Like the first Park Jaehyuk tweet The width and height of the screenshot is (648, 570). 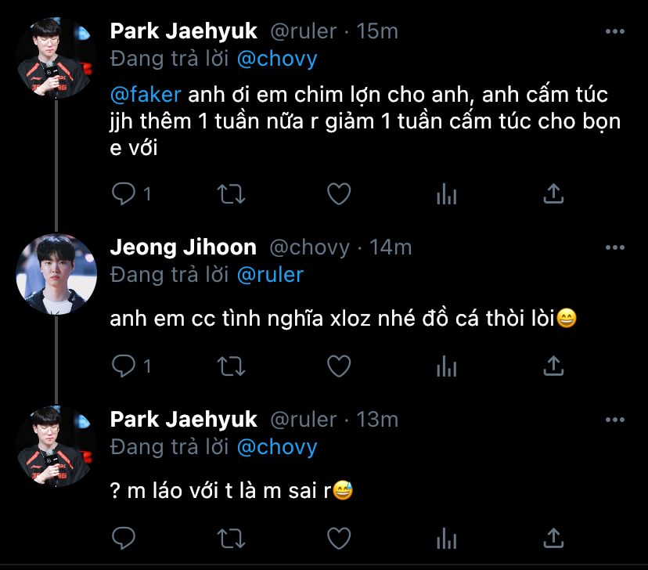coord(338,194)
